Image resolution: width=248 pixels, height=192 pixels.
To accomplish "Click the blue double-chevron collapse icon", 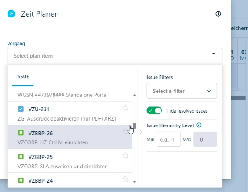I will pyautogui.click(x=12, y=13).
